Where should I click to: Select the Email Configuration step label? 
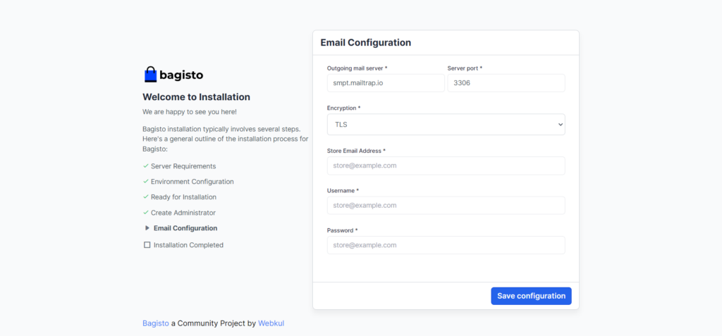click(x=185, y=228)
